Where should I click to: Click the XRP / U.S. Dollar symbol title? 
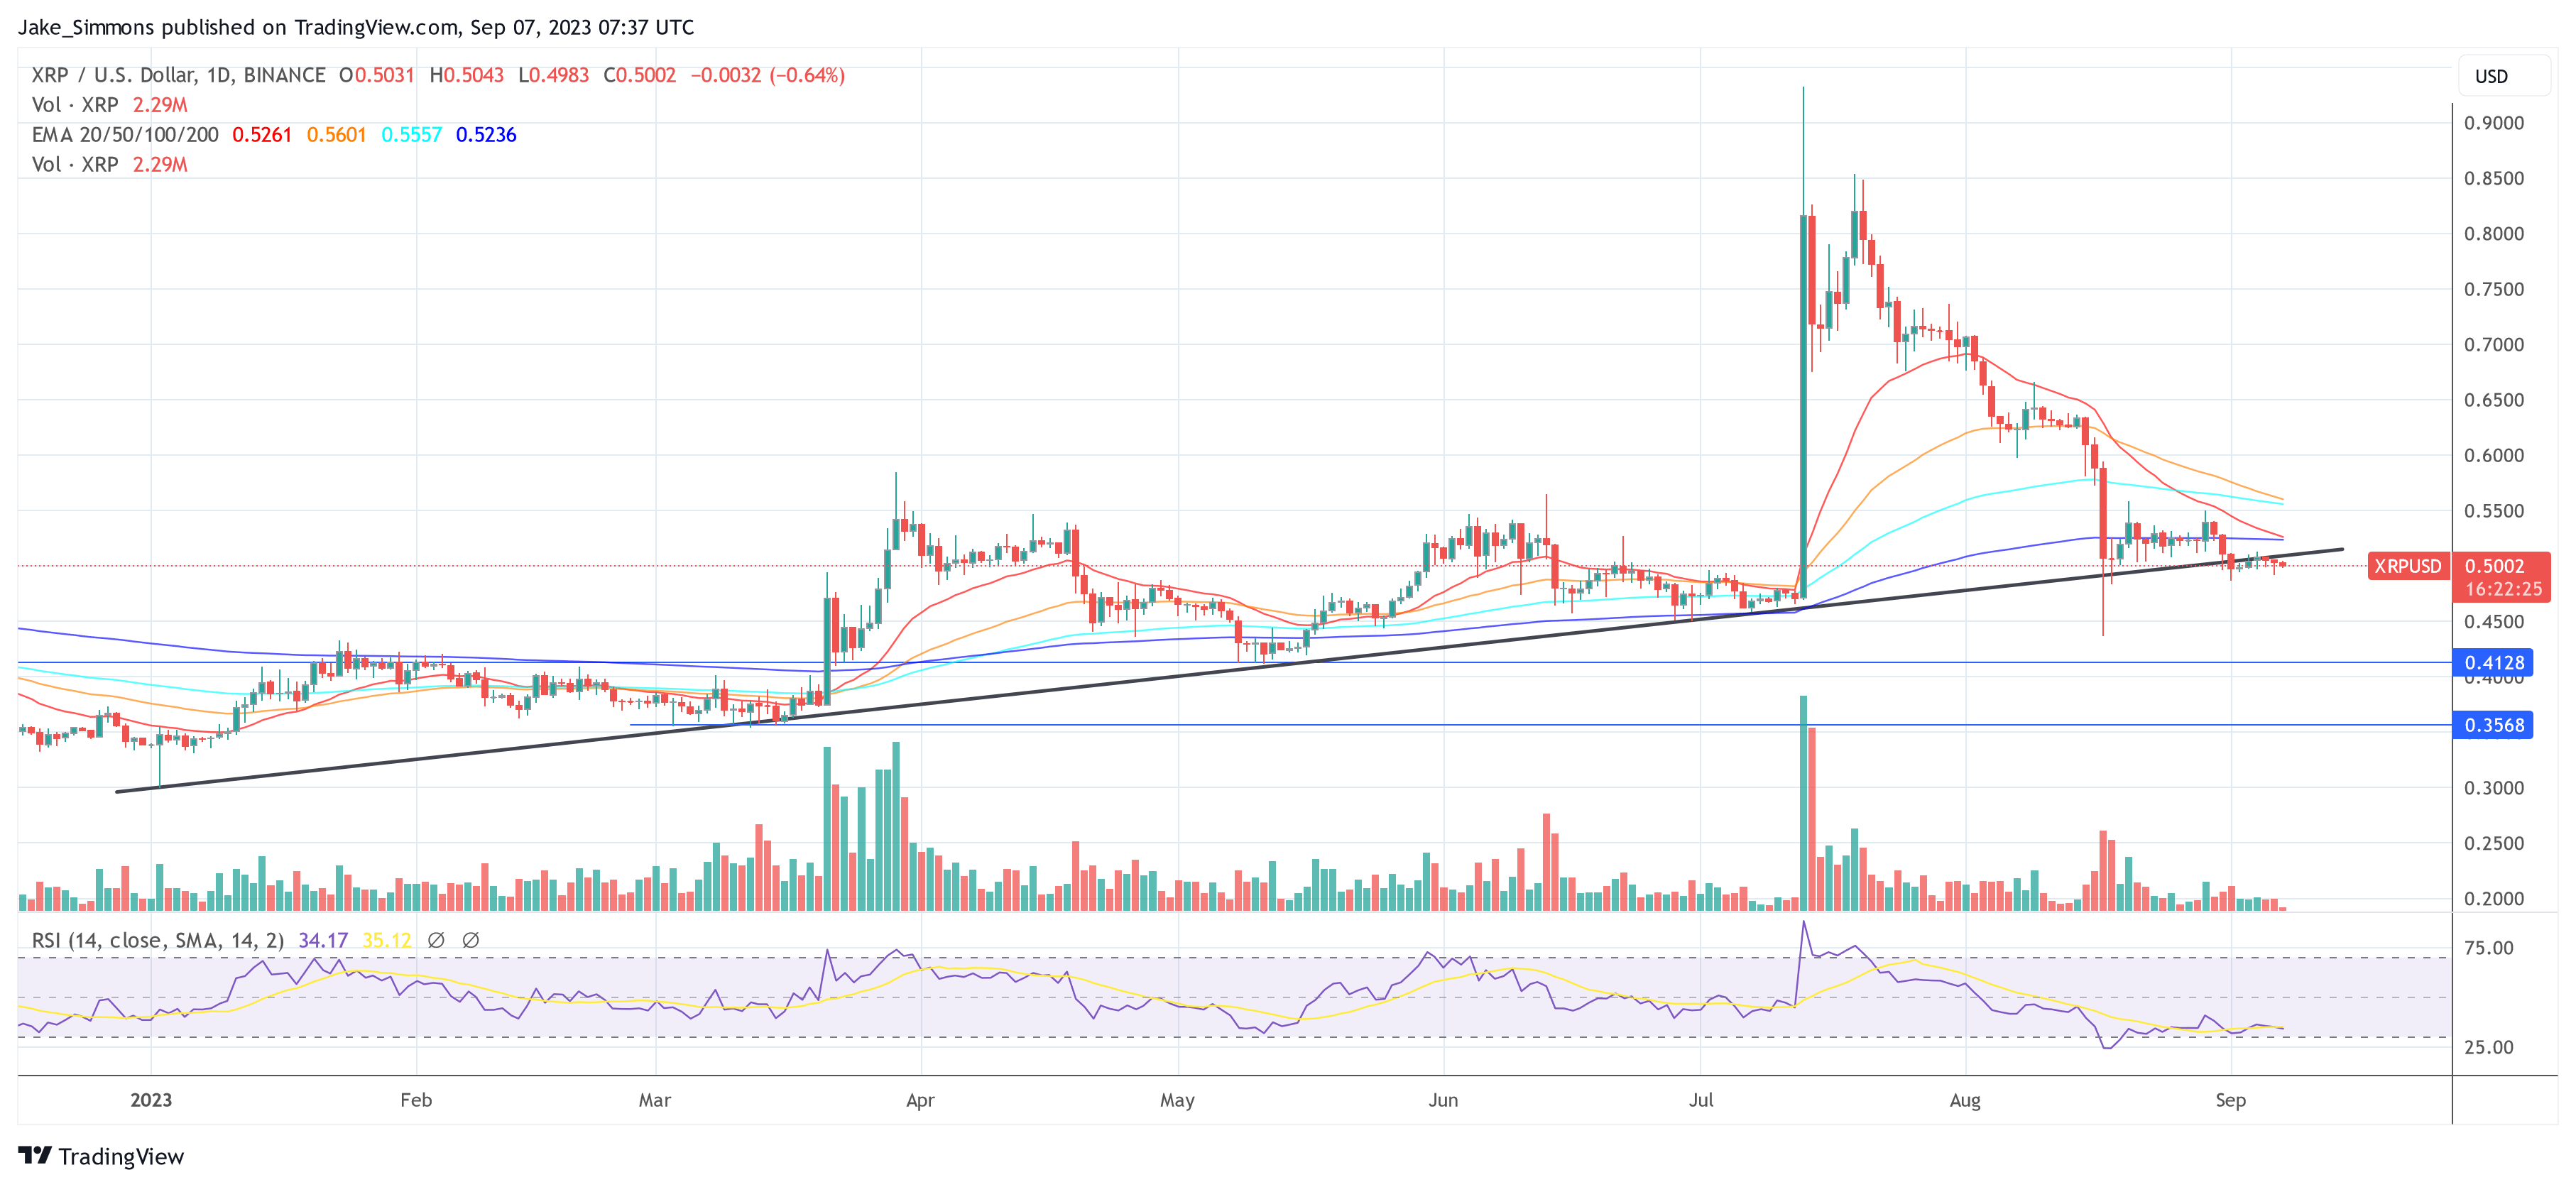click(x=178, y=75)
